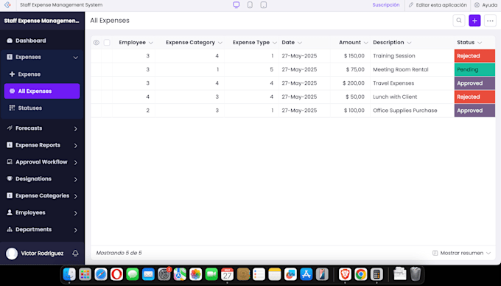Viewport: 501px width, 286px height.
Task: Open the search magnifier icon
Action: [x=459, y=21]
